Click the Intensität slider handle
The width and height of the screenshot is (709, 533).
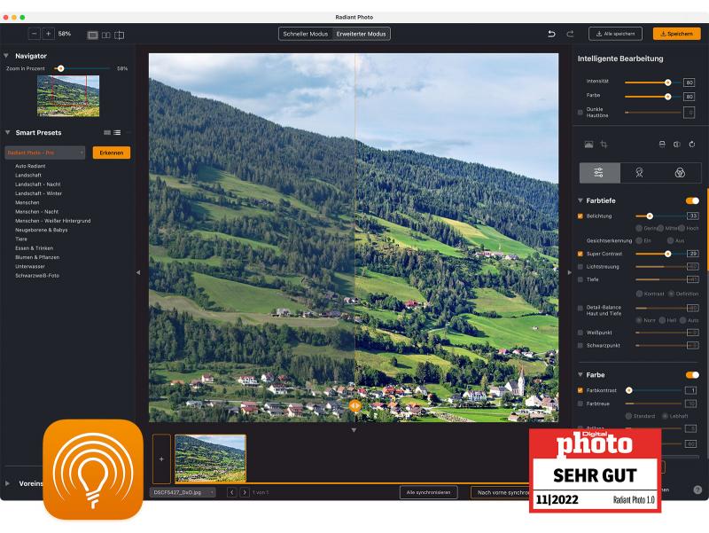point(667,82)
